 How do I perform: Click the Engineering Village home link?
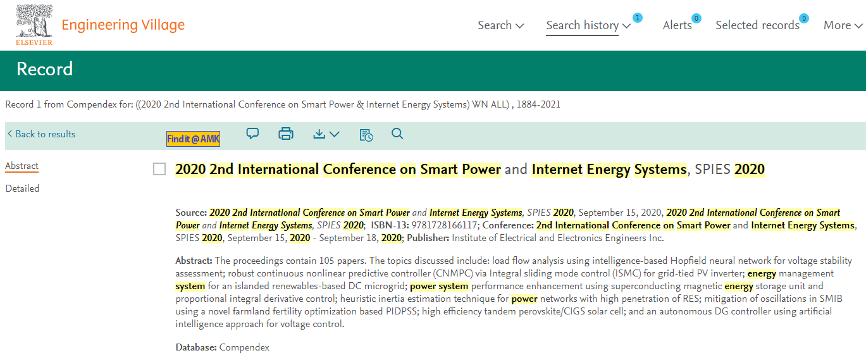(123, 25)
